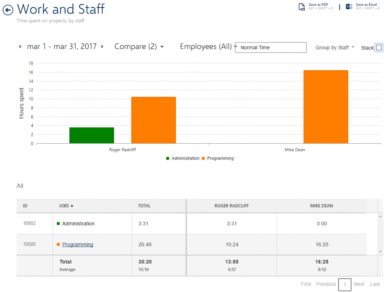Click Mike Dean's average 8:12
This screenshot has width=386, height=293.
click(322, 270)
